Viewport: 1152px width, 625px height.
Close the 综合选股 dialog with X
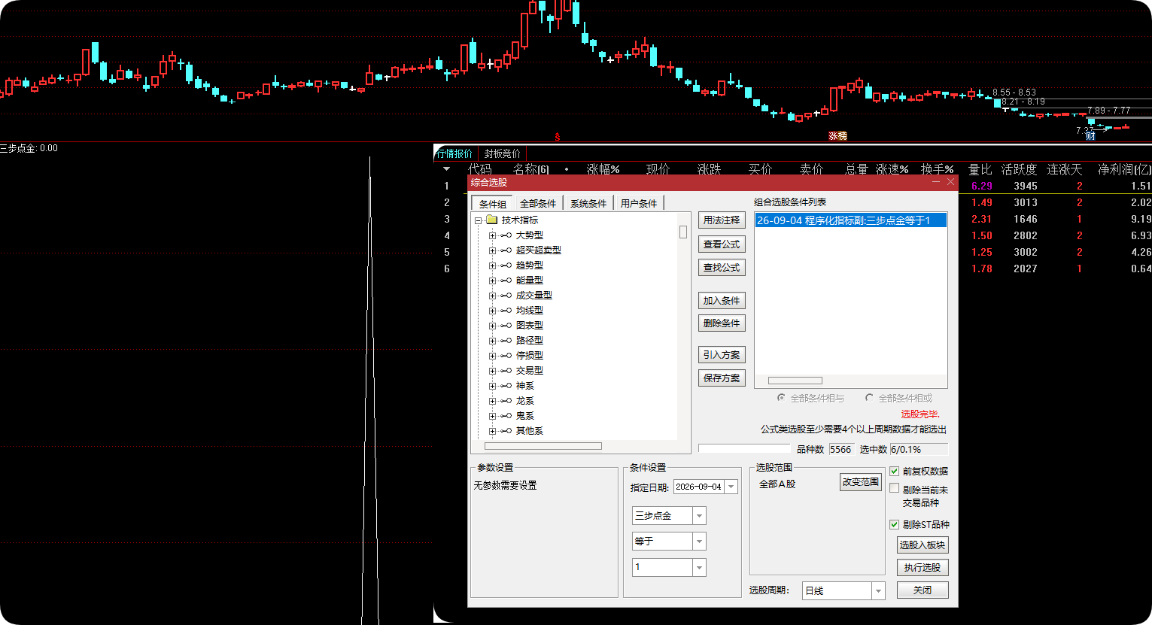pyautogui.click(x=950, y=182)
